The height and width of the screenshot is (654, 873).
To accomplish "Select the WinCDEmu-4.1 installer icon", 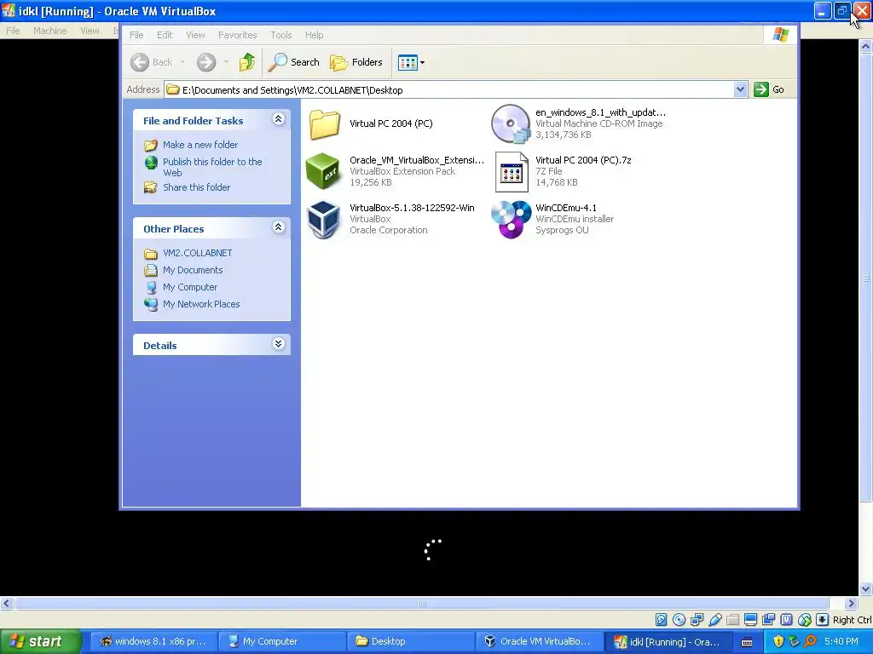I will [x=512, y=219].
